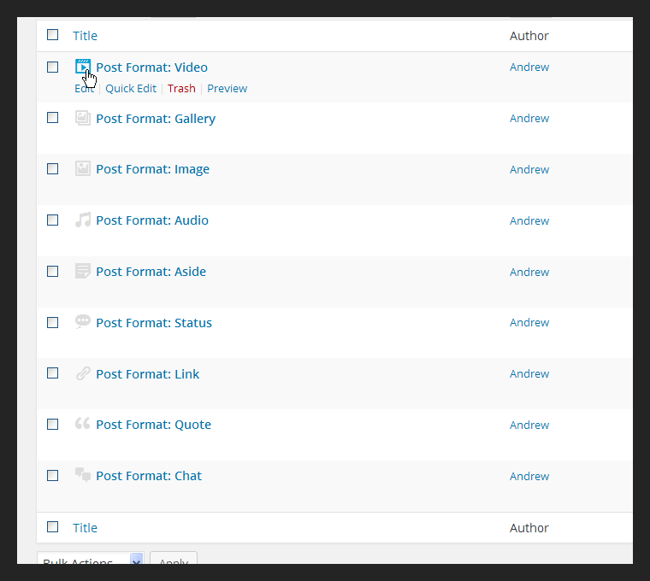Check the Post Format: Video row checkbox
The width and height of the screenshot is (650, 581).
(x=53, y=67)
